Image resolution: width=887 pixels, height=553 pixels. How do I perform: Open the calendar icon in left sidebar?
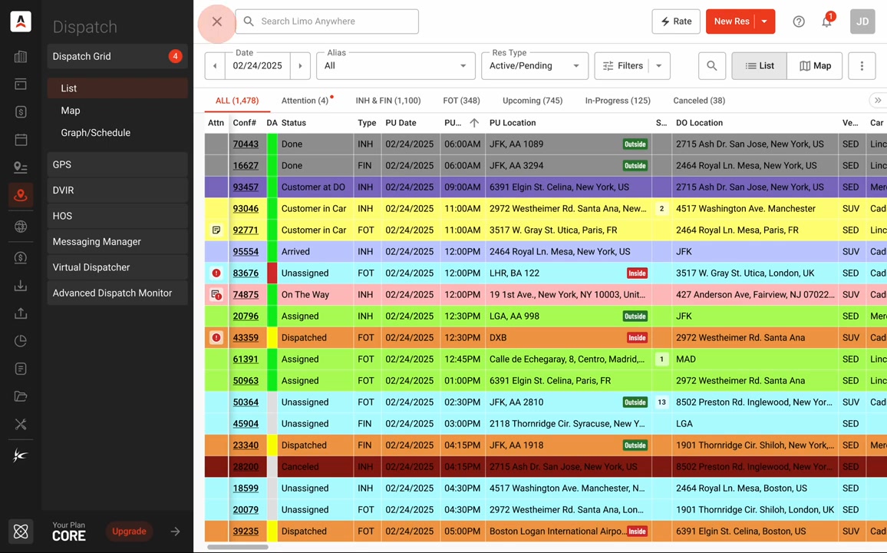(21, 139)
